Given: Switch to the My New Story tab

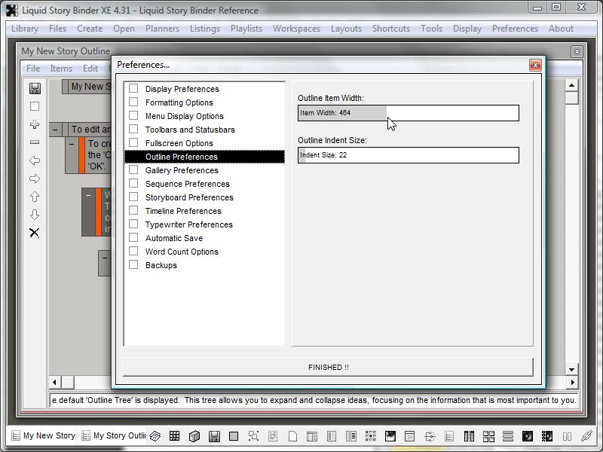Looking at the screenshot, I should (43, 435).
